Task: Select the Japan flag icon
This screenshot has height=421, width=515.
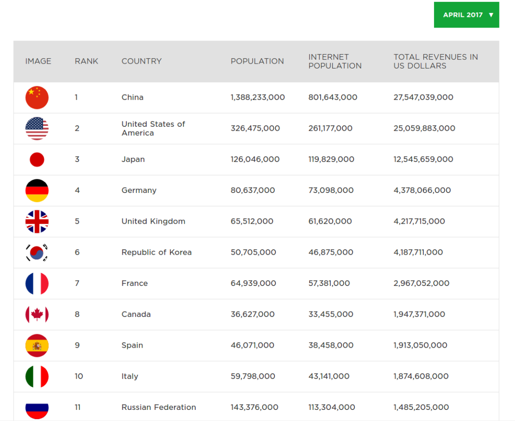Action: pos(37,160)
